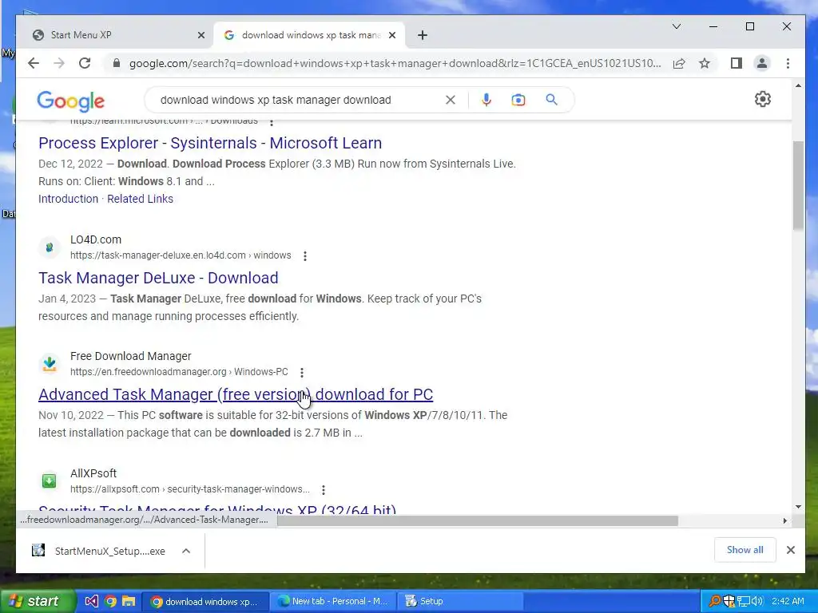Open more options for Free Download Manager result
This screenshot has width=818, height=613.
pos(301,373)
